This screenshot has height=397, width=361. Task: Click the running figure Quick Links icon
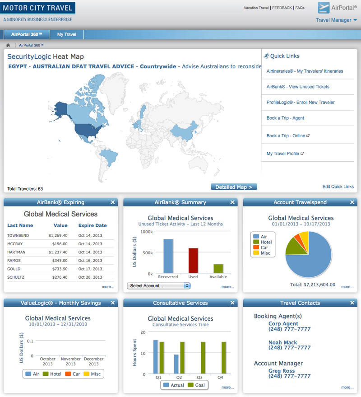(266, 56)
